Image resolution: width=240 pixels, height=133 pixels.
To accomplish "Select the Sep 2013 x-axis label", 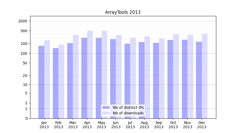I will 159,125.
